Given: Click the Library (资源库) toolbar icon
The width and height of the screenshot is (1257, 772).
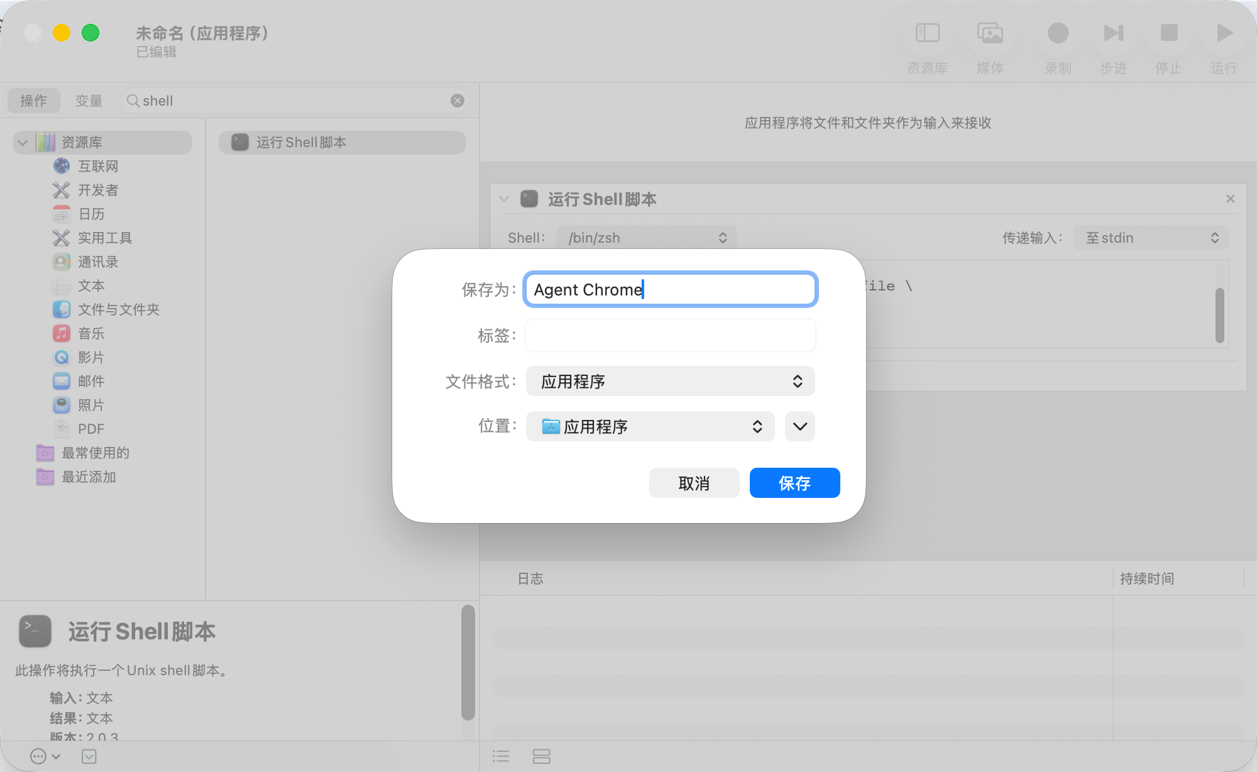Looking at the screenshot, I should point(927,33).
